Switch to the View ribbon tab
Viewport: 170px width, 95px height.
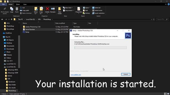[x=25, y=4]
